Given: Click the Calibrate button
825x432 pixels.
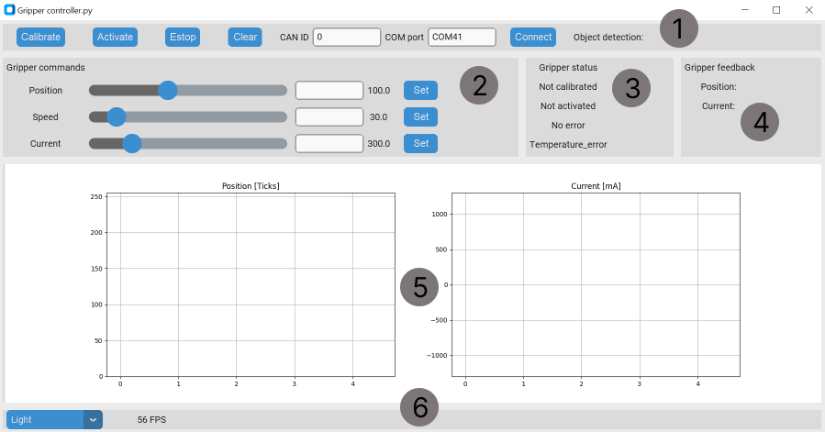Looking at the screenshot, I should [40, 37].
